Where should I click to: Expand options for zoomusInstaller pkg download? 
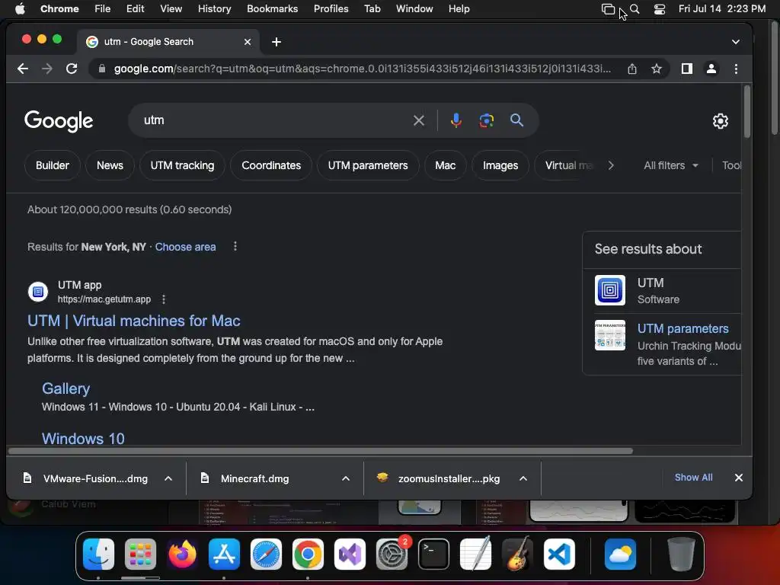pyautogui.click(x=523, y=478)
